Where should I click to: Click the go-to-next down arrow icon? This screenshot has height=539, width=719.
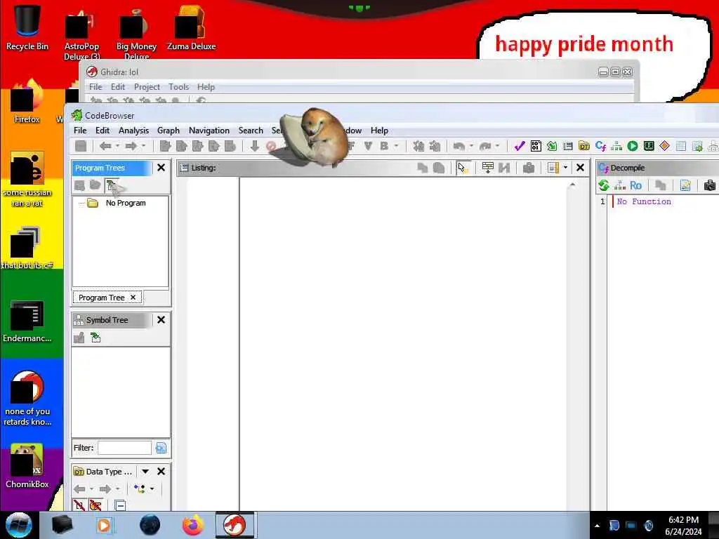(x=255, y=146)
